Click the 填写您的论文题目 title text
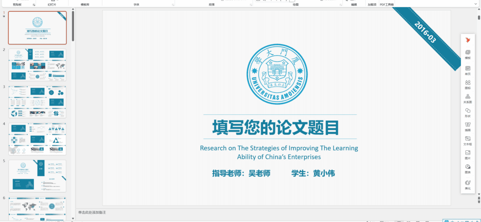This screenshot has width=481, height=222. coord(275,127)
